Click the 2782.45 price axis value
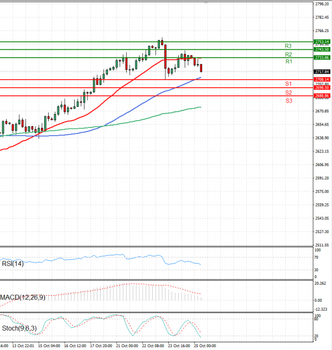The width and height of the screenshot is (332, 350). click(x=321, y=17)
